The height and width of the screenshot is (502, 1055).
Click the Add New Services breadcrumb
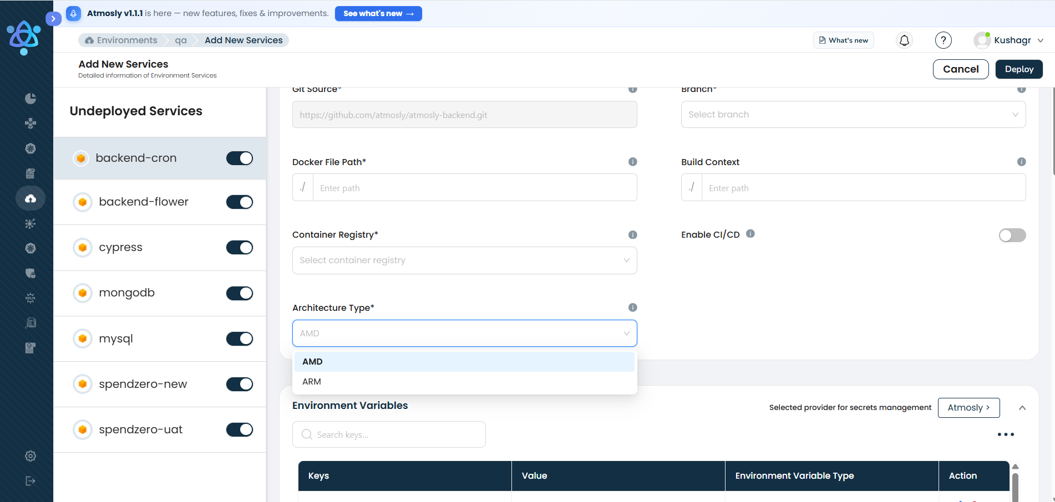click(x=244, y=40)
